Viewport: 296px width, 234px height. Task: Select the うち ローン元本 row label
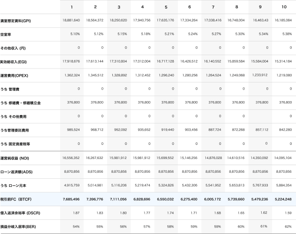tap(13, 186)
